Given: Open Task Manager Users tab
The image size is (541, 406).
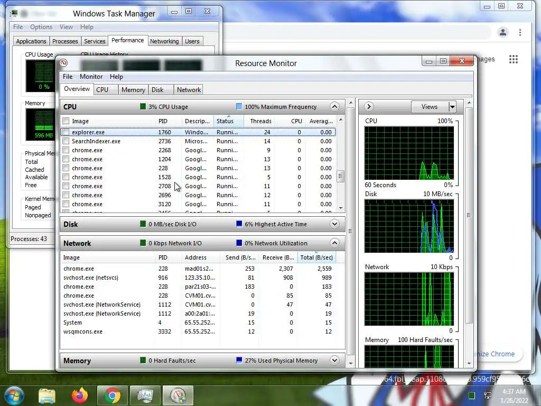Looking at the screenshot, I should pos(192,41).
